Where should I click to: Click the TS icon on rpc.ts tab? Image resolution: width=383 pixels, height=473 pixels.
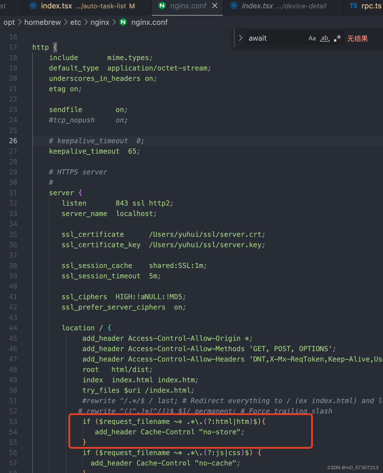click(353, 6)
